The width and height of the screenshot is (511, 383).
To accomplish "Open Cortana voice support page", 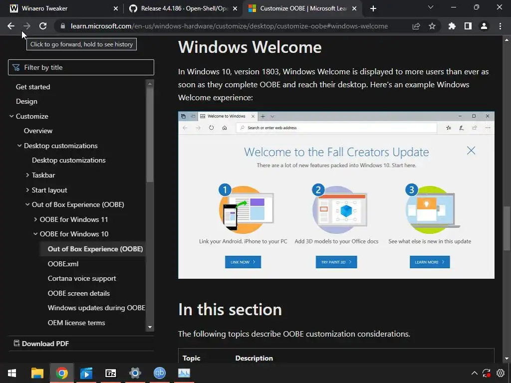I will click(x=82, y=278).
